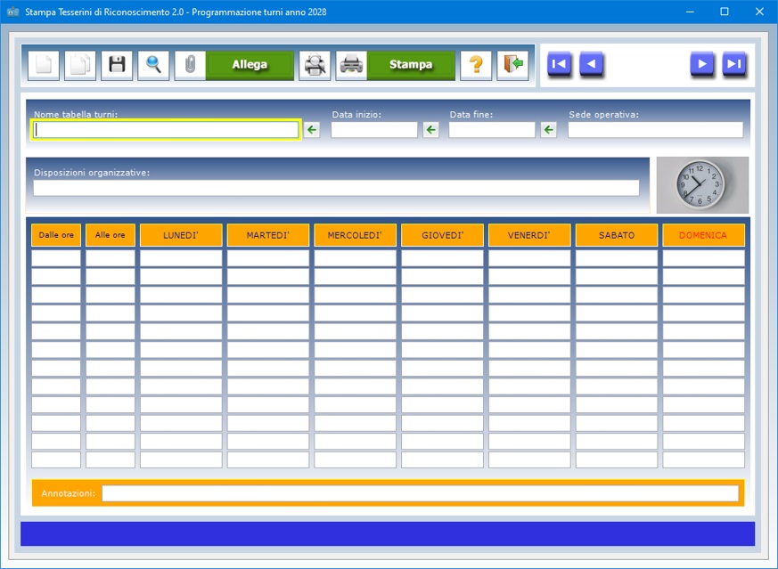Select the first-row cell under Alle ore
This screenshot has height=569, width=778.
tap(111, 258)
